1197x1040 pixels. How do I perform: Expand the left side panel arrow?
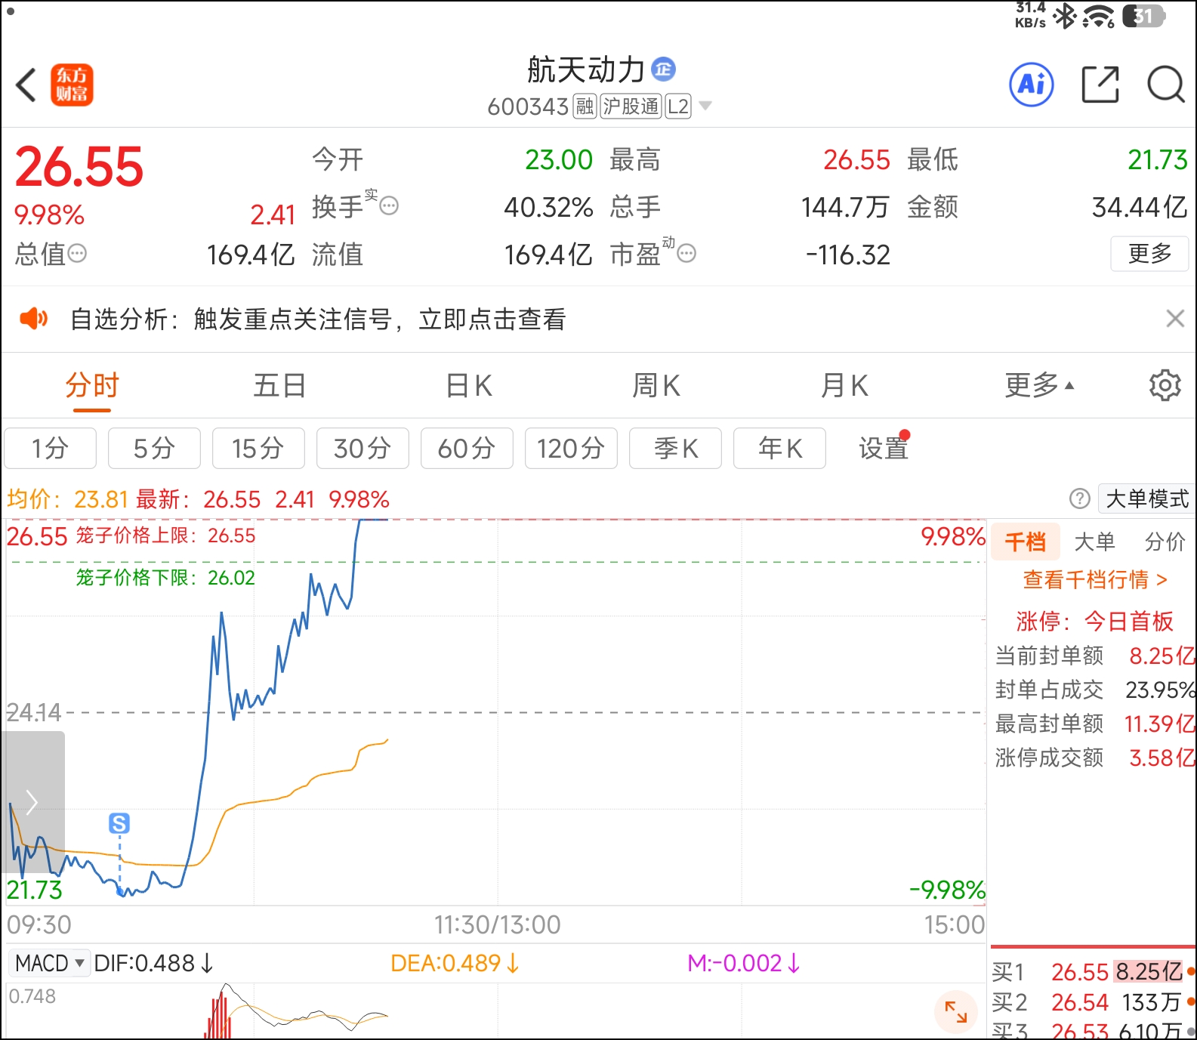coord(32,802)
